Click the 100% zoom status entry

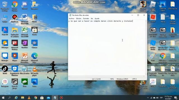[x=112, y=79]
